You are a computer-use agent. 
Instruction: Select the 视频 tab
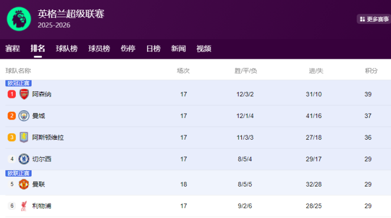(x=204, y=48)
